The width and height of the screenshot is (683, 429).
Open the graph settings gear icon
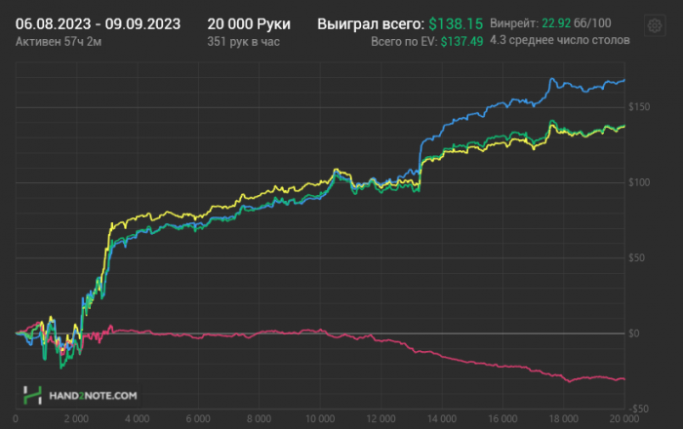coord(655,25)
